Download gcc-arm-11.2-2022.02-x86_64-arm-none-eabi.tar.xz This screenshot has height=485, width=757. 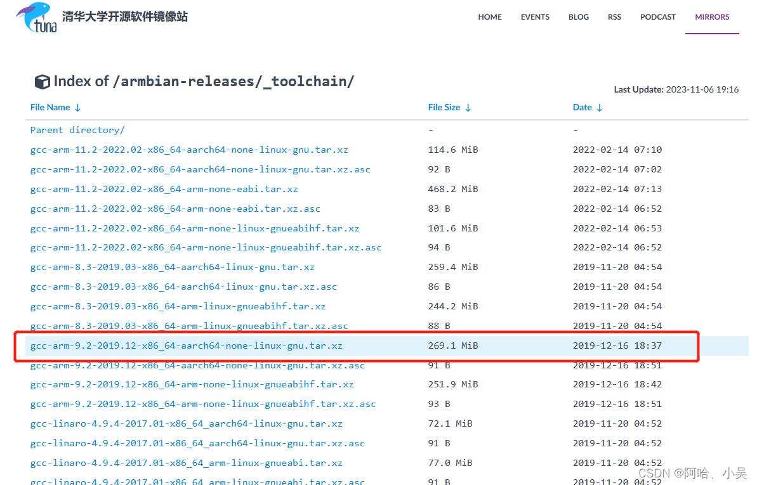(x=164, y=189)
